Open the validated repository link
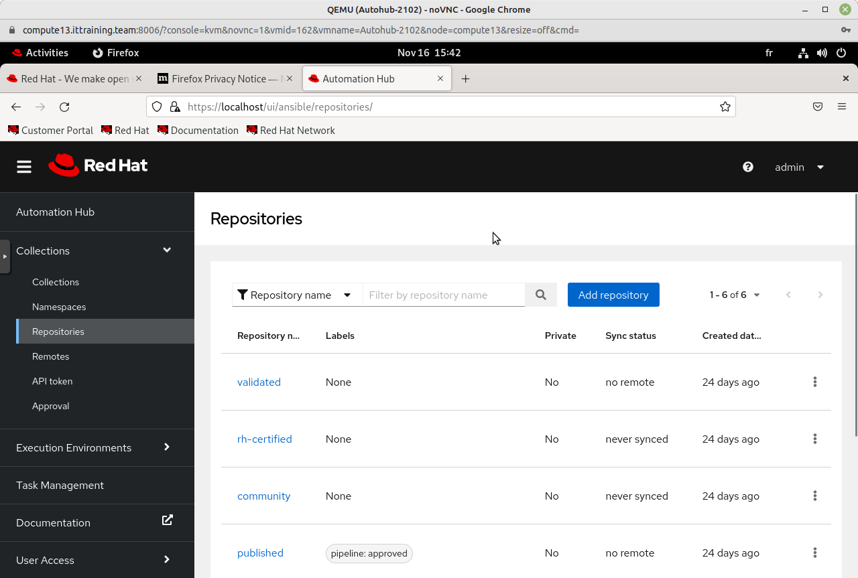The image size is (858, 578). [259, 382]
